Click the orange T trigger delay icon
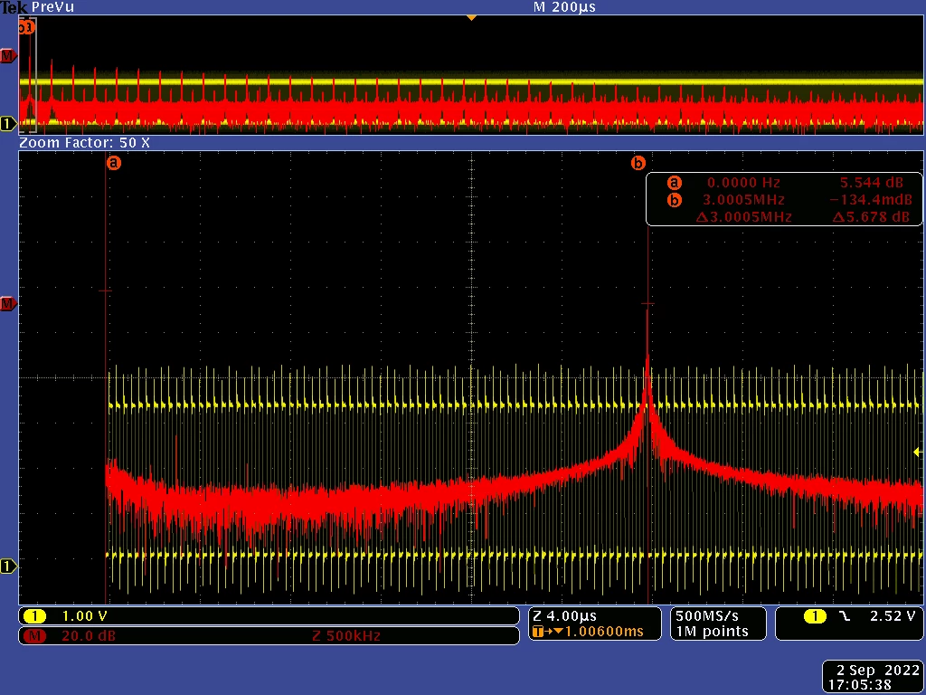 pos(537,632)
